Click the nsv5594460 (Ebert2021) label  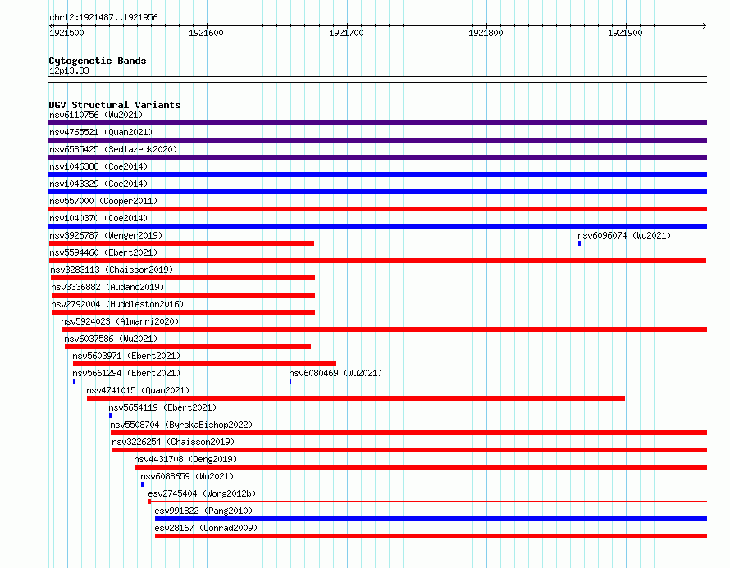[103, 252]
